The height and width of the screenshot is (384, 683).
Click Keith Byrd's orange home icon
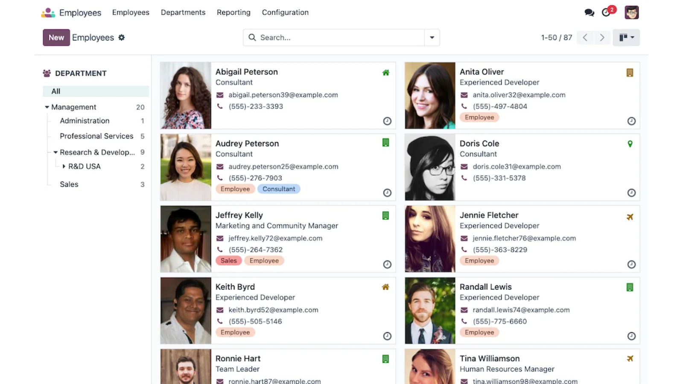(385, 287)
